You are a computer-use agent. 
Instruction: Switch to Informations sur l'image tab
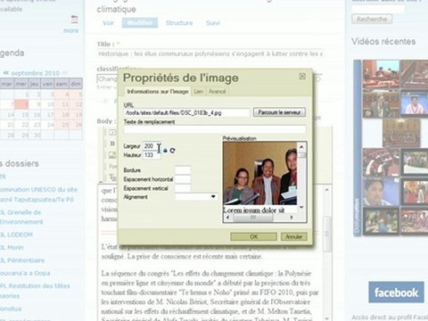(x=158, y=91)
